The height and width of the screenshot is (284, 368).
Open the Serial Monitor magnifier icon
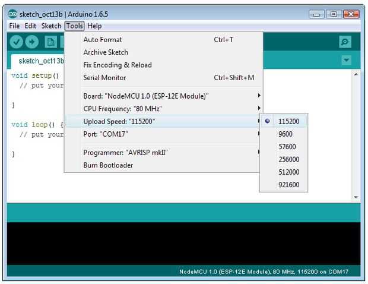[x=345, y=42]
